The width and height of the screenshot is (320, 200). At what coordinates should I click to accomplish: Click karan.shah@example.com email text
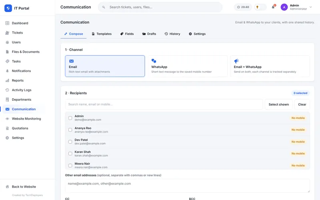click(91, 156)
